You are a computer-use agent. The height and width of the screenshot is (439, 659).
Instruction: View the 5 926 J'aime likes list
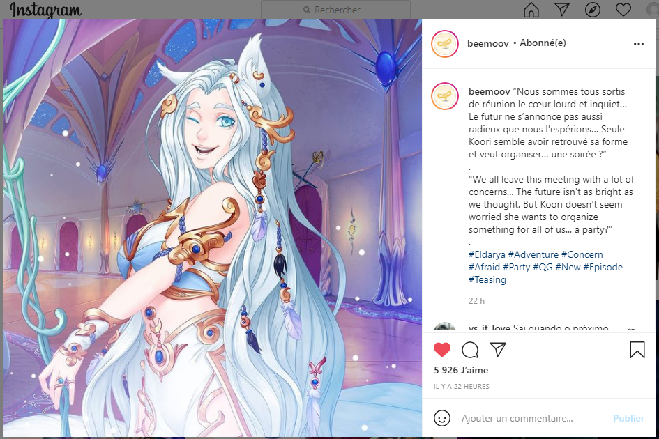461,370
